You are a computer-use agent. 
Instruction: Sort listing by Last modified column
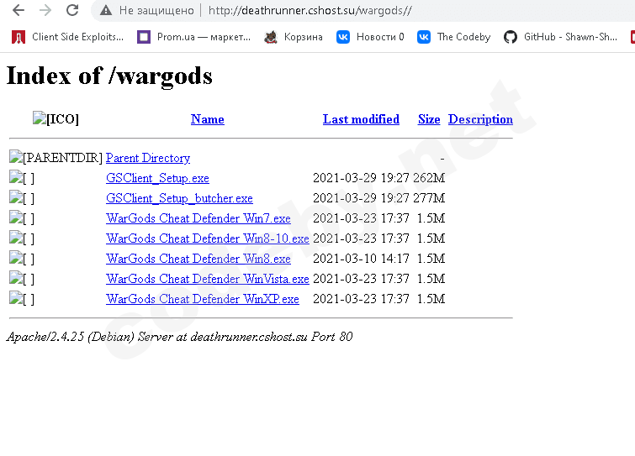(x=361, y=119)
